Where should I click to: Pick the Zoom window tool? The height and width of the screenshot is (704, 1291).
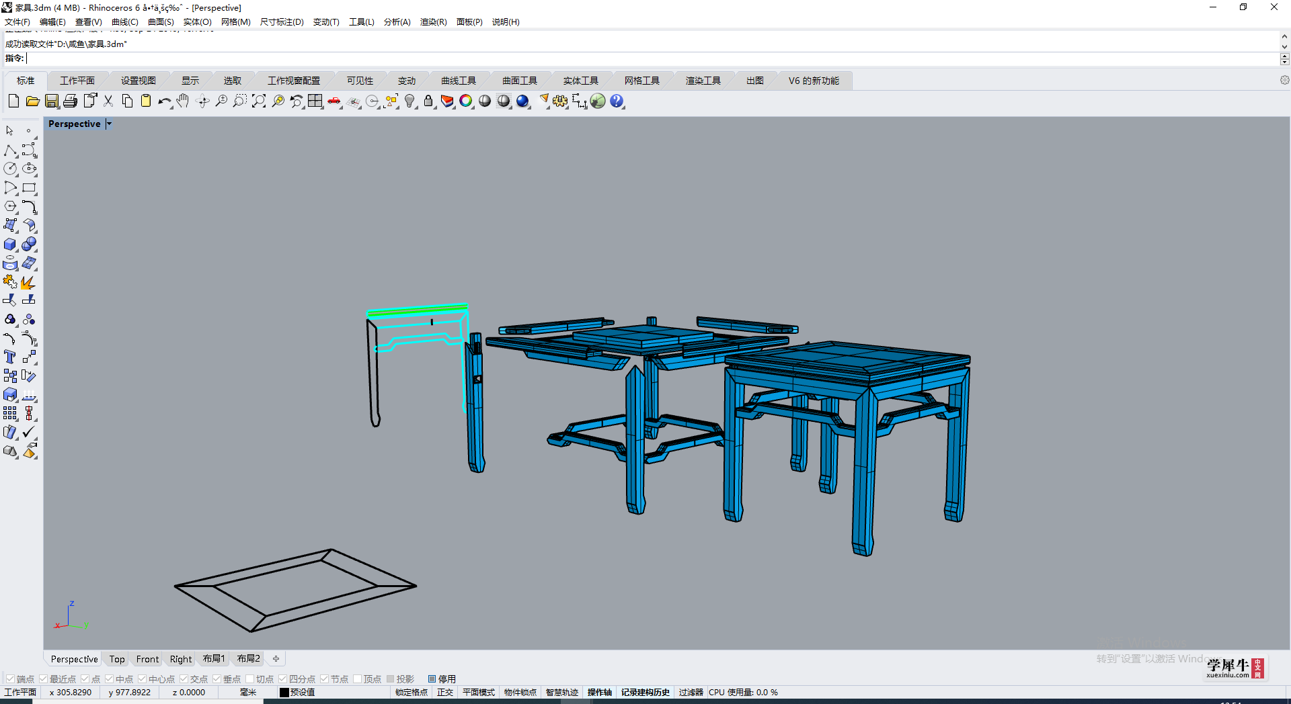tap(240, 101)
